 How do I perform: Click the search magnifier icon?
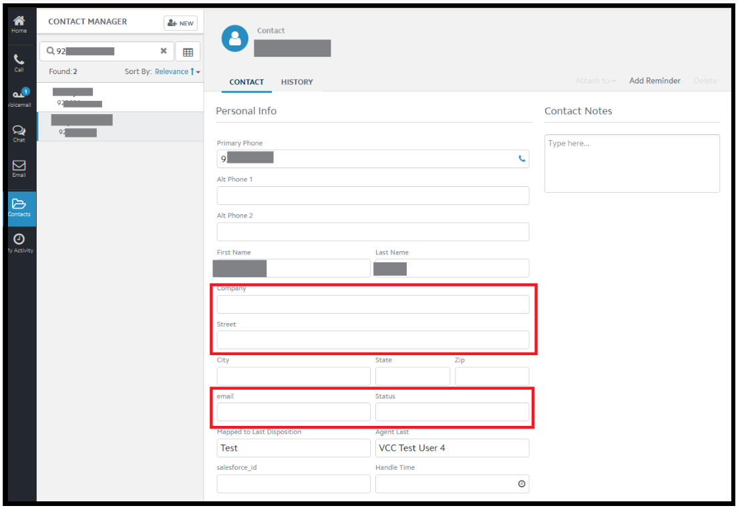coord(50,51)
